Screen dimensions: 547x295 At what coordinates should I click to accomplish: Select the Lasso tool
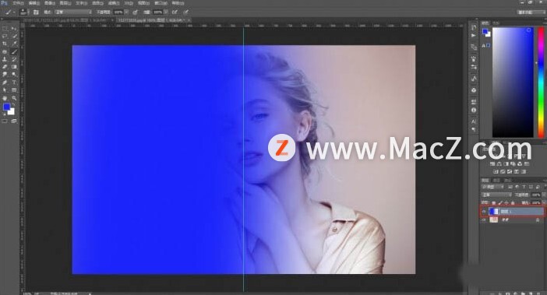pos(5,37)
